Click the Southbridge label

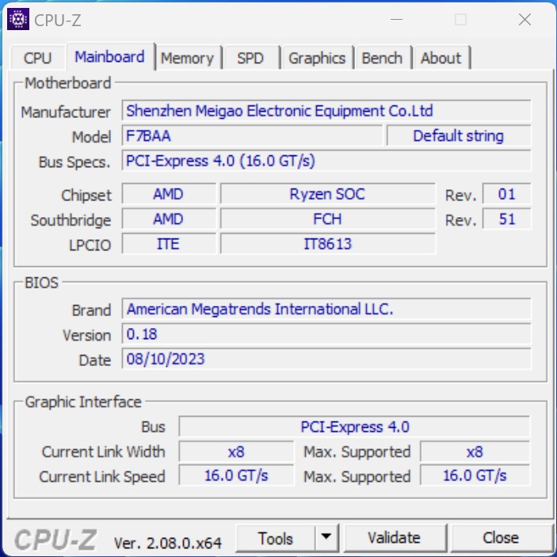pyautogui.click(x=71, y=220)
